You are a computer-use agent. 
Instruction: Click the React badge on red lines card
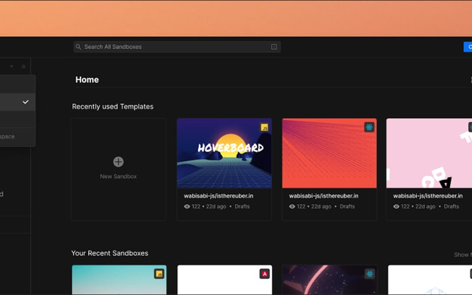369,127
